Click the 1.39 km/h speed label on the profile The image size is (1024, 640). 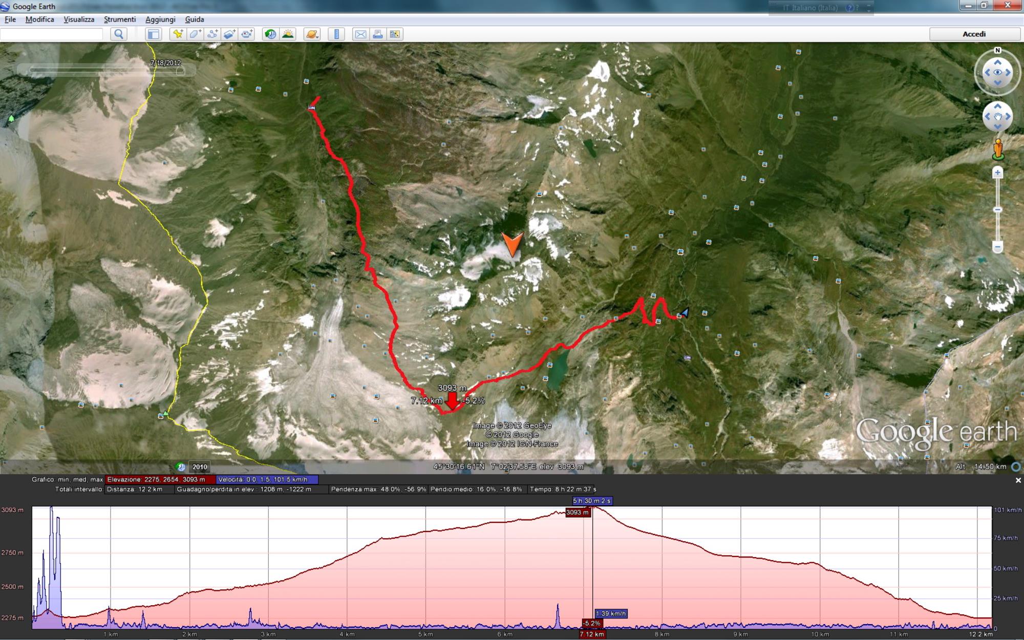click(611, 613)
